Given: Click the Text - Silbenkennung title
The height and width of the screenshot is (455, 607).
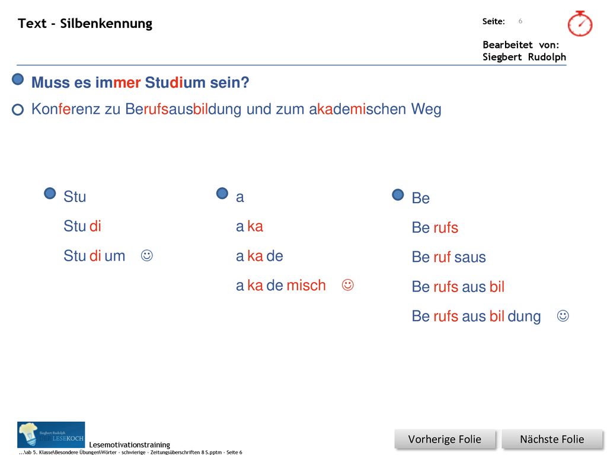Looking at the screenshot, I should (x=85, y=23).
